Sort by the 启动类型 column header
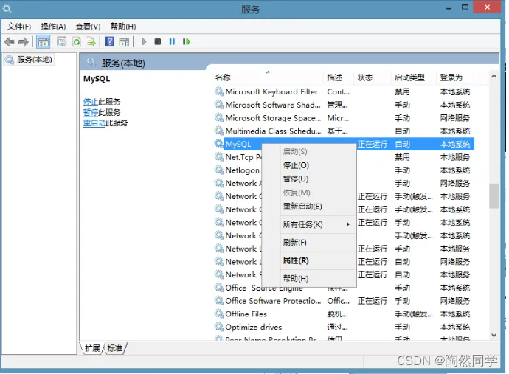 (414, 77)
